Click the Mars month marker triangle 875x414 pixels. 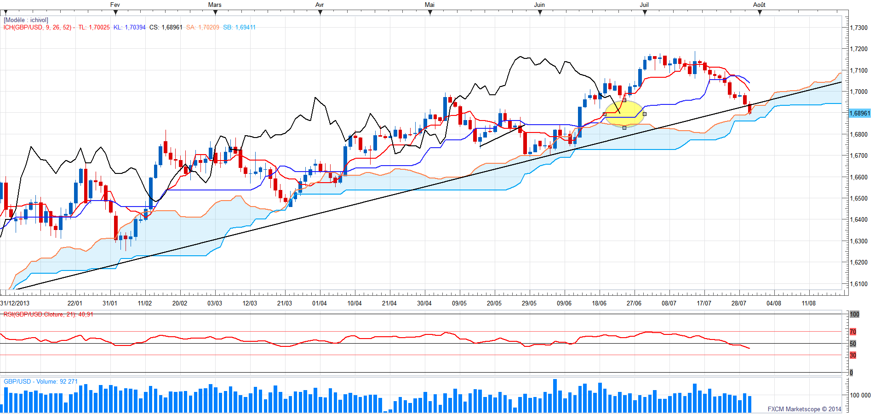[x=216, y=12]
